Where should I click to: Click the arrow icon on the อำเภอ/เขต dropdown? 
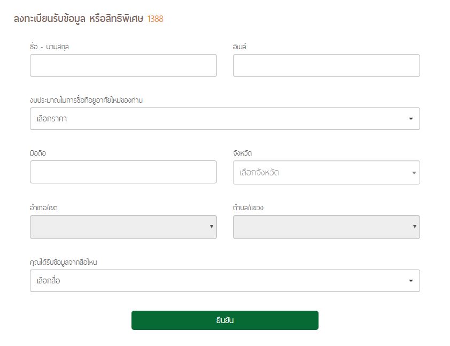211,227
